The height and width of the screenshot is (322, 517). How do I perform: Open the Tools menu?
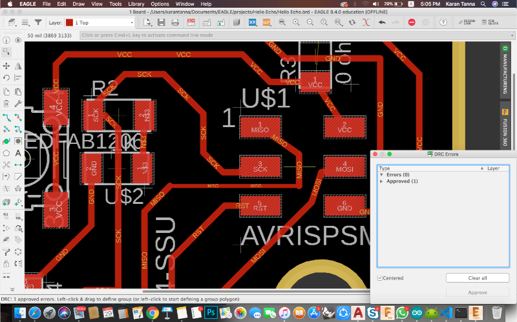click(x=116, y=4)
